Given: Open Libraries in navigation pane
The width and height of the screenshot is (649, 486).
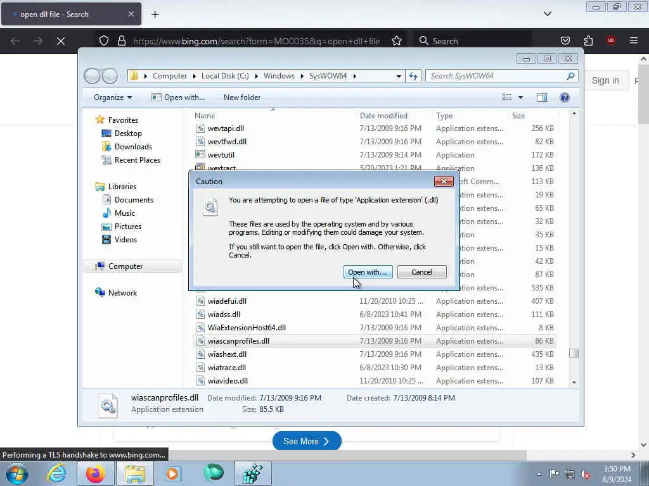Looking at the screenshot, I should point(122,187).
